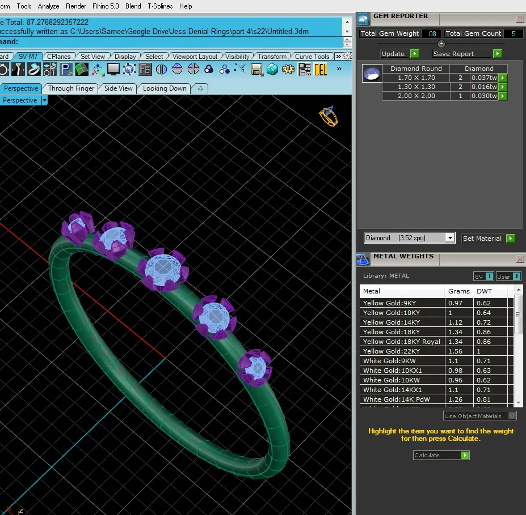
Task: Click the Total Gem Weight value .08
Action: (x=432, y=33)
